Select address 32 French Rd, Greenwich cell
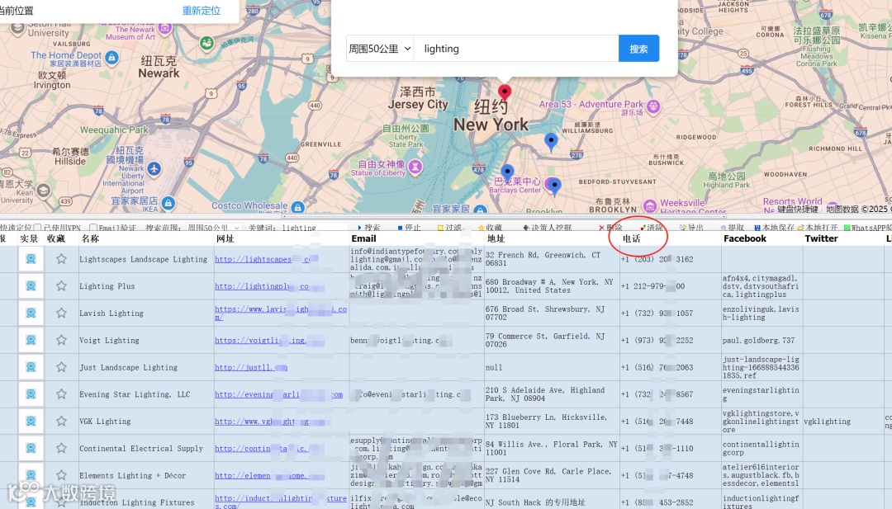 point(552,259)
